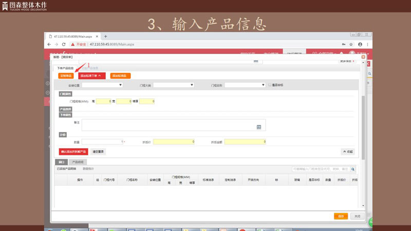Click the expand icon in 备注 field
Viewport: 411px width, 231px height.
[x=259, y=126]
